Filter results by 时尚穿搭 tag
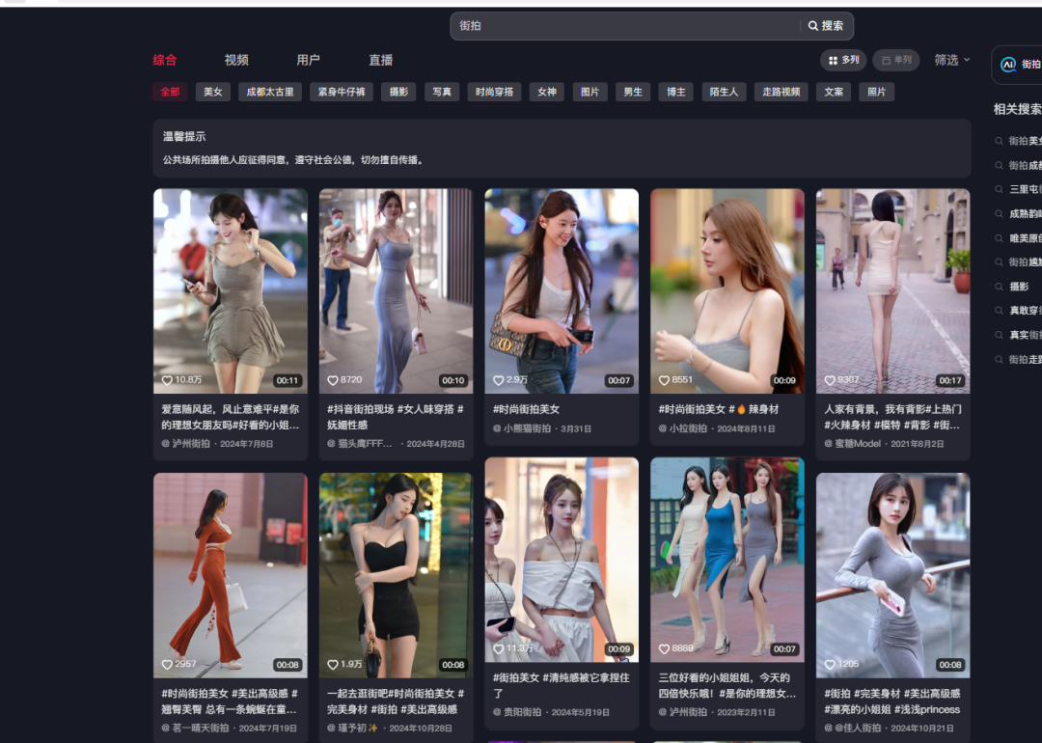 495,92
